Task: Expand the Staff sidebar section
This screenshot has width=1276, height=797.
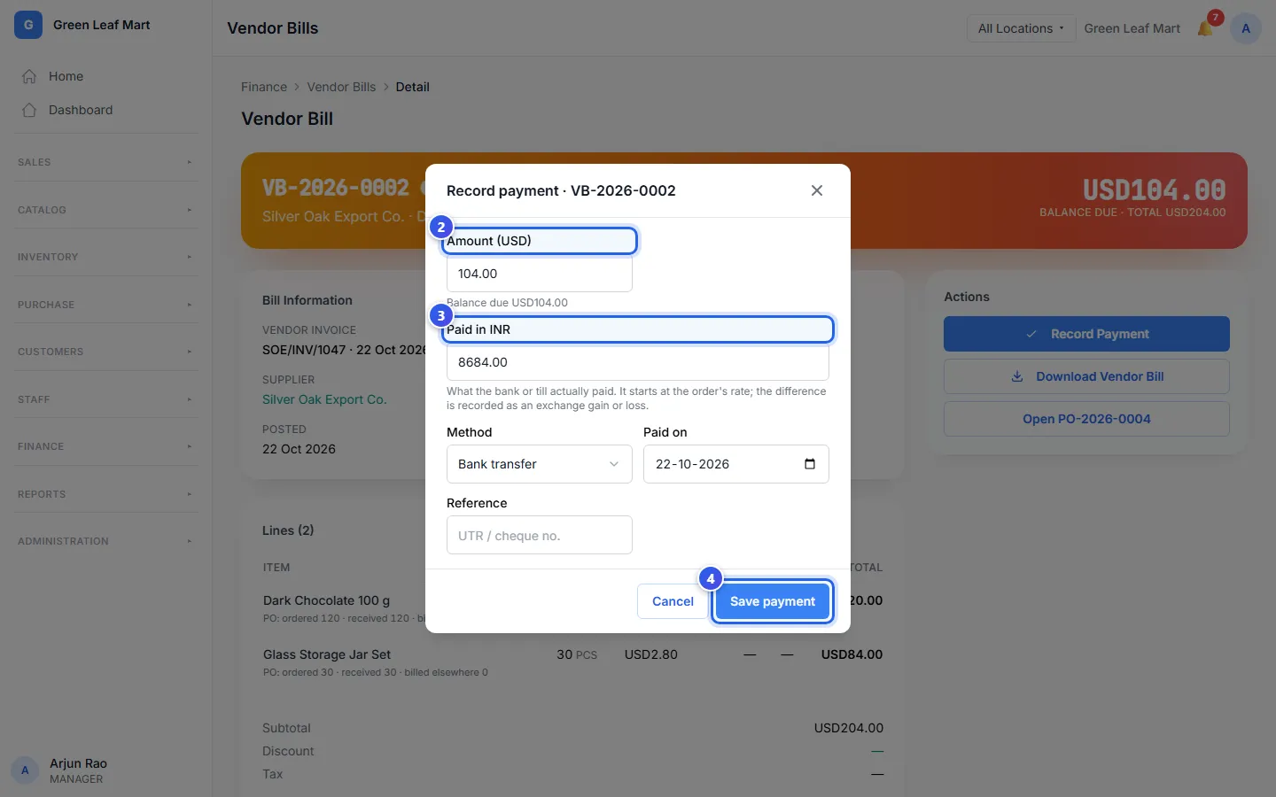Action: pyautogui.click(x=106, y=399)
